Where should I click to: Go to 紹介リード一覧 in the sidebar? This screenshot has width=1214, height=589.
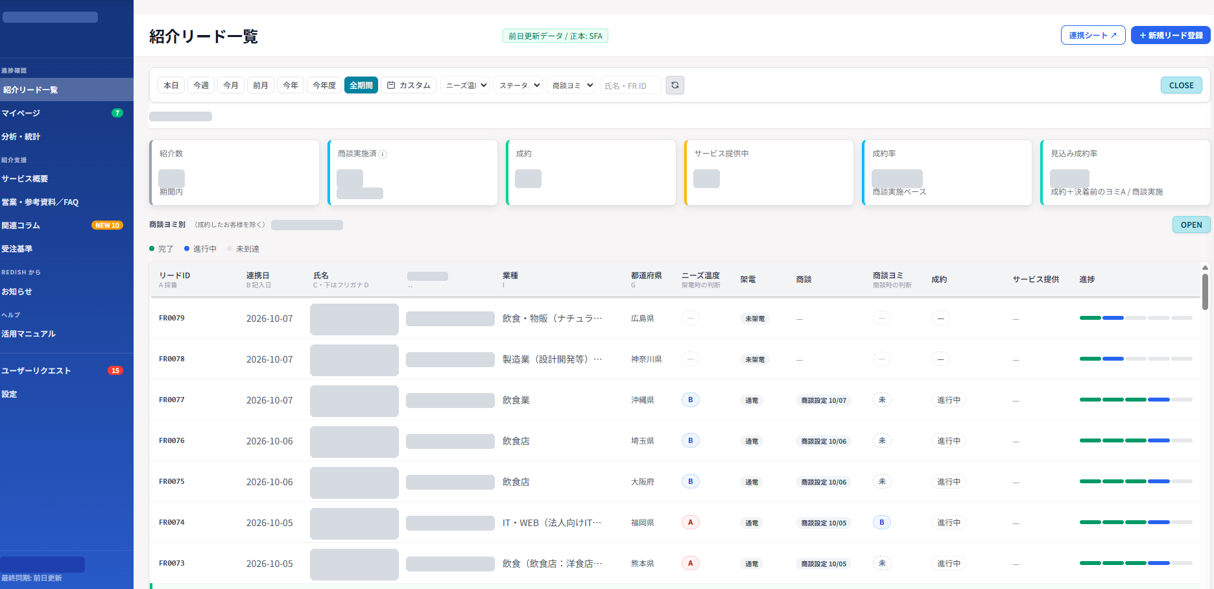tap(67, 90)
